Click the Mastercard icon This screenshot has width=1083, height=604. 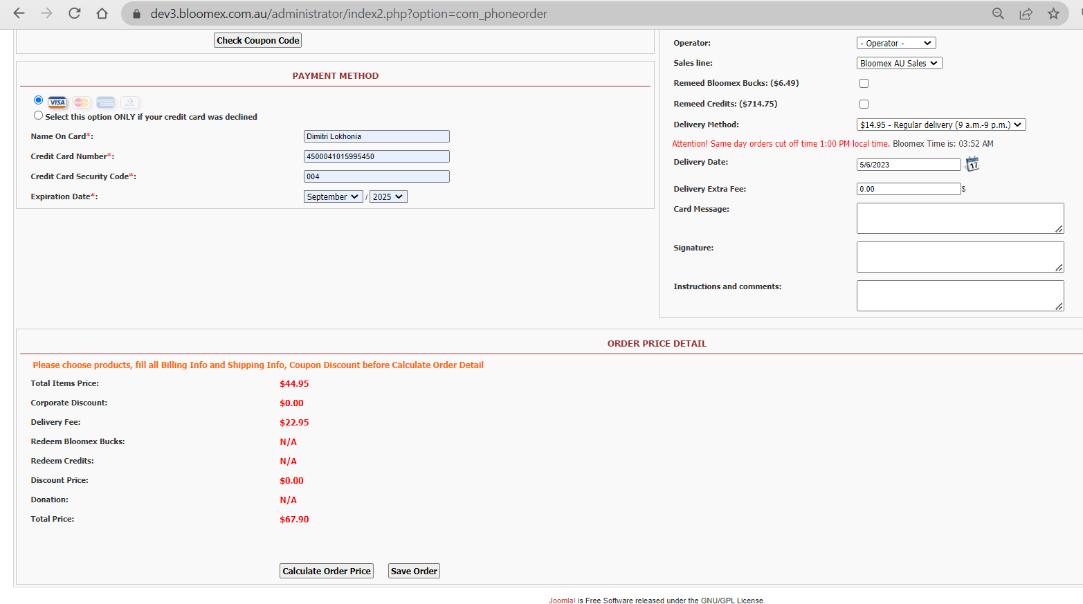(x=82, y=102)
